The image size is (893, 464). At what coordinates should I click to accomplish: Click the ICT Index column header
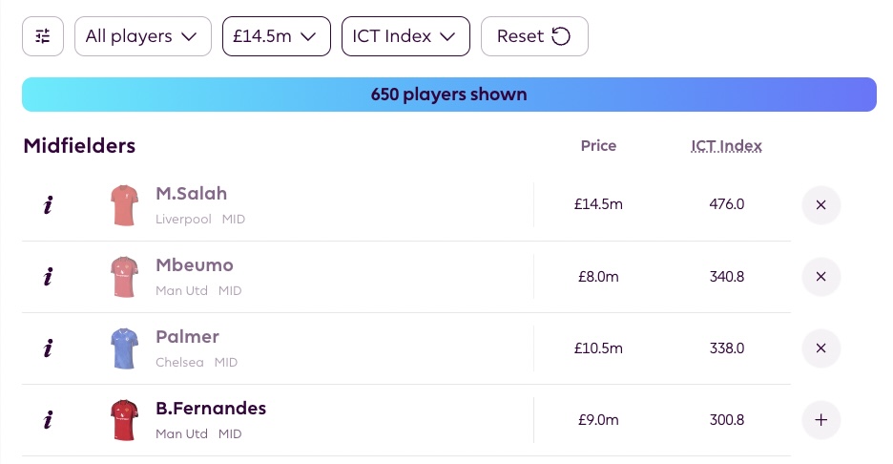[726, 146]
